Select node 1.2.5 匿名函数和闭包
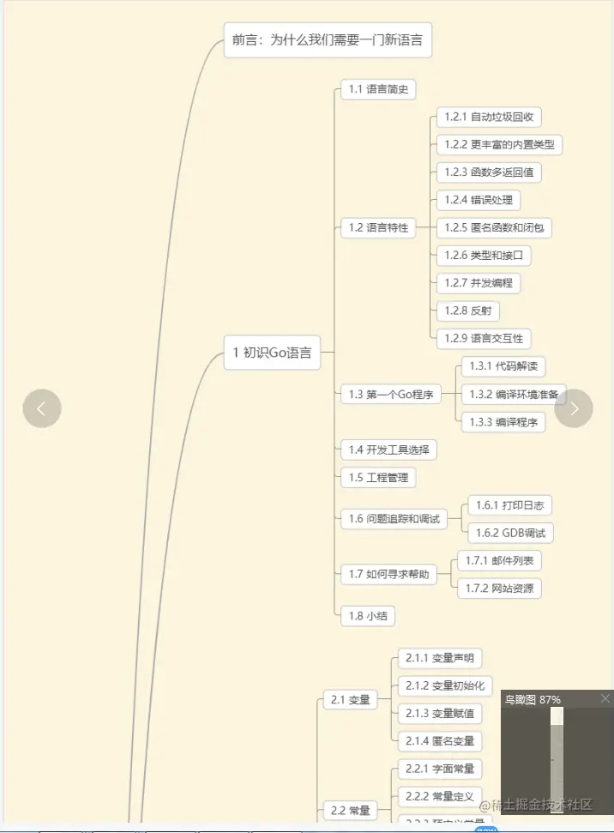Image resolution: width=614 pixels, height=833 pixels. click(494, 228)
